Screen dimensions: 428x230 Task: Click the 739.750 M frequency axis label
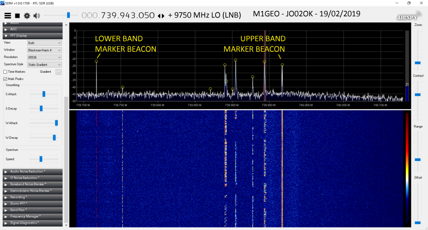coord(120,105)
